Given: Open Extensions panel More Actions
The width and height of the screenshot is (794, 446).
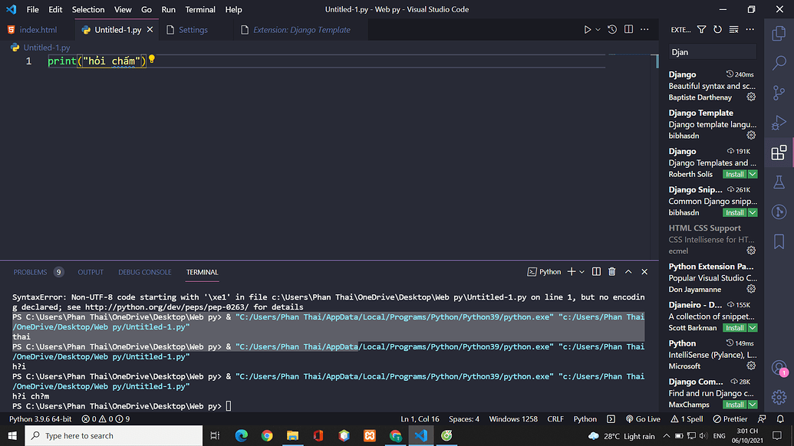Looking at the screenshot, I should [x=750, y=30].
